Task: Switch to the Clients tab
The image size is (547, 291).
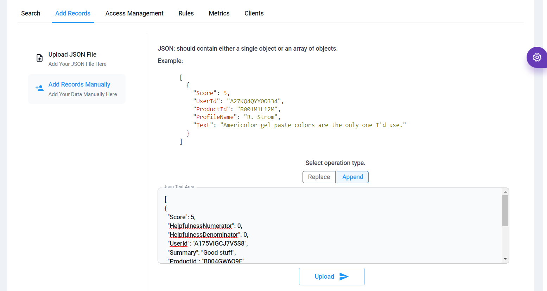Action: click(254, 13)
